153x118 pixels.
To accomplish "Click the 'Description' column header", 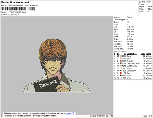I will pos(132,54).
